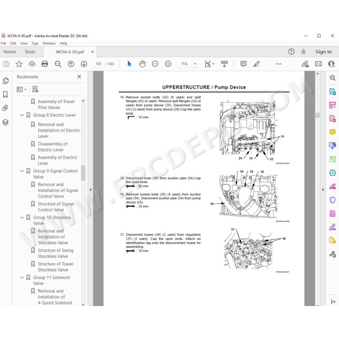Open Page Thumbnails panel

click(x=6, y=81)
